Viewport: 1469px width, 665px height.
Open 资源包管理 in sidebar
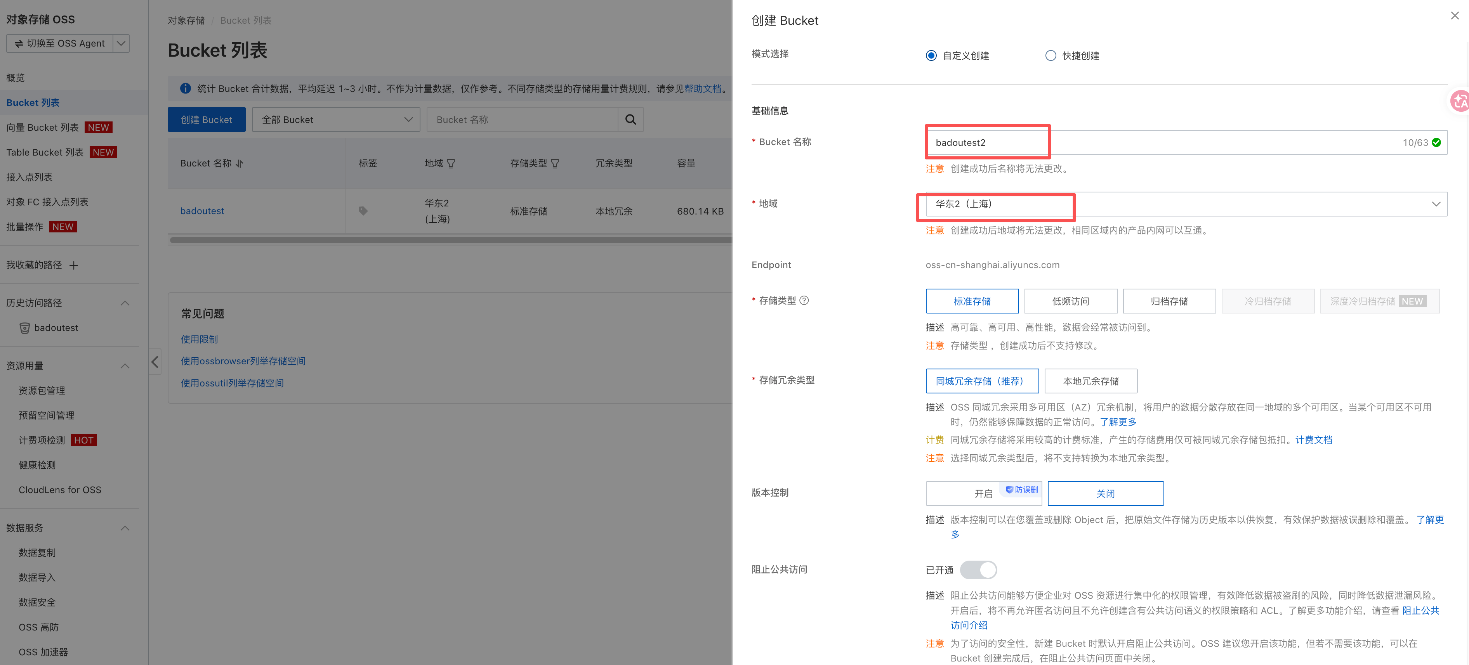tap(42, 390)
